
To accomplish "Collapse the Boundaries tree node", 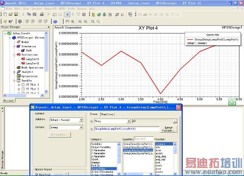I will click(x=14, y=46).
